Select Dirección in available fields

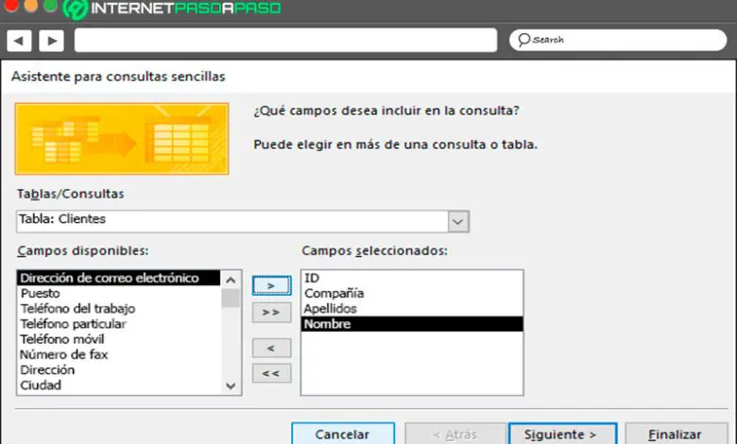pos(118,370)
